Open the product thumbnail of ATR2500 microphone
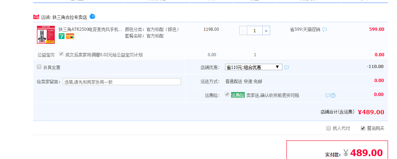This screenshot has height=159, width=397. tap(46, 35)
